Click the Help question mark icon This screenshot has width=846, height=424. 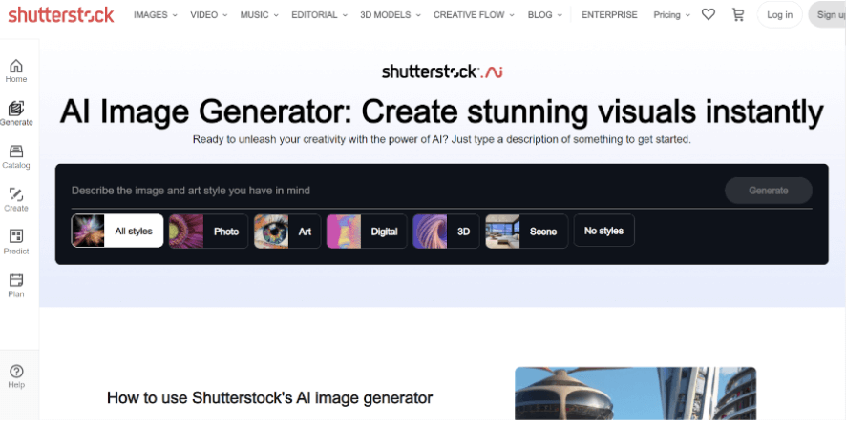click(x=16, y=372)
